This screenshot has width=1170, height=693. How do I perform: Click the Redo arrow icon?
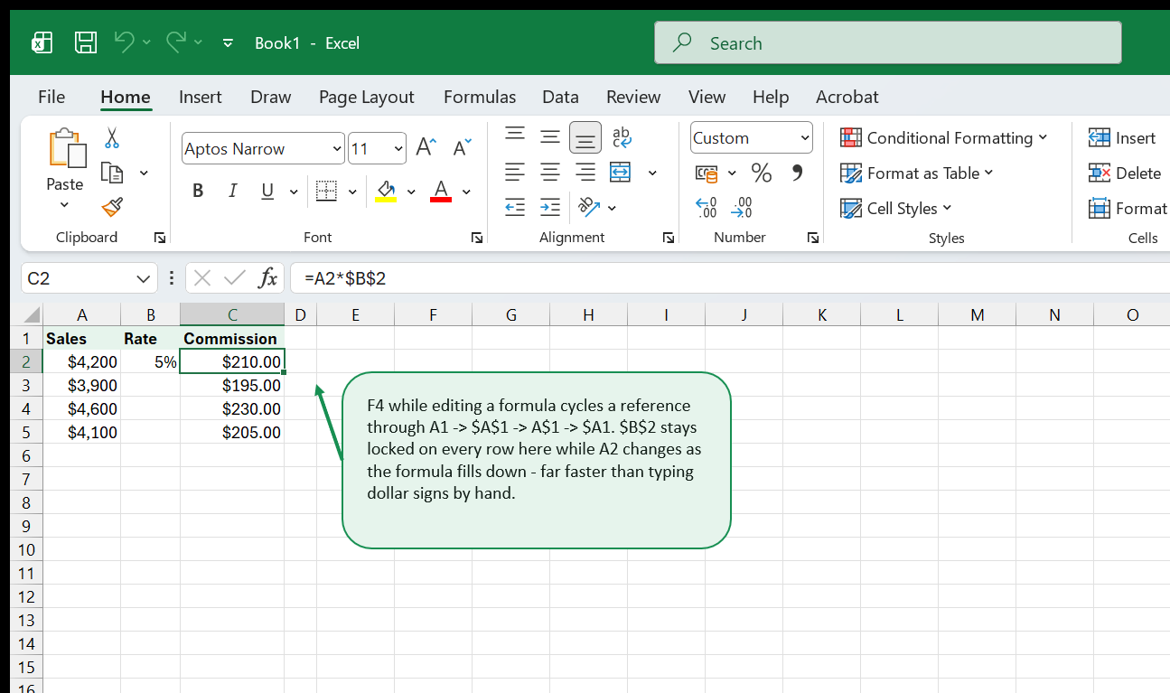pyautogui.click(x=176, y=42)
